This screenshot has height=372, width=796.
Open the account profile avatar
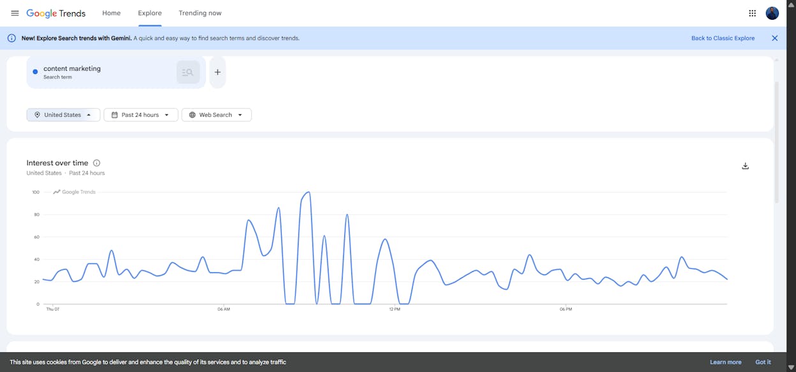pos(772,13)
